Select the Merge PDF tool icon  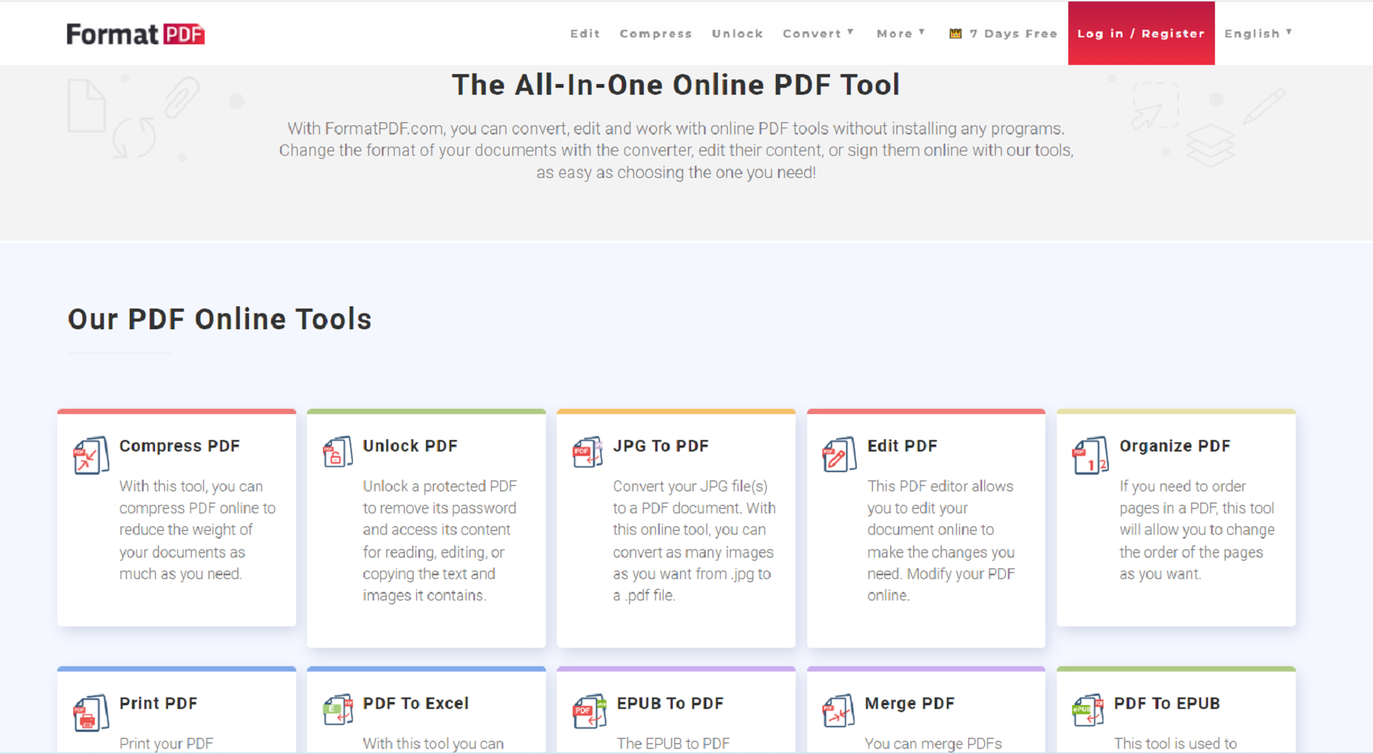pyautogui.click(x=838, y=712)
